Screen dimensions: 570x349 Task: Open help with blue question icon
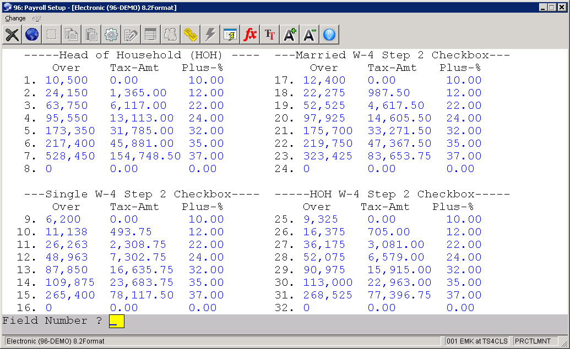(x=329, y=35)
